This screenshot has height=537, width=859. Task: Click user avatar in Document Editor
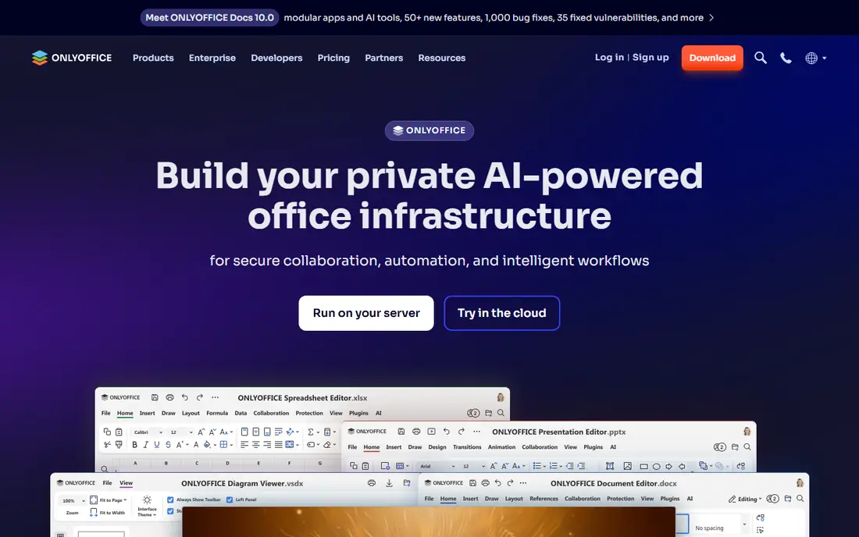tap(800, 483)
